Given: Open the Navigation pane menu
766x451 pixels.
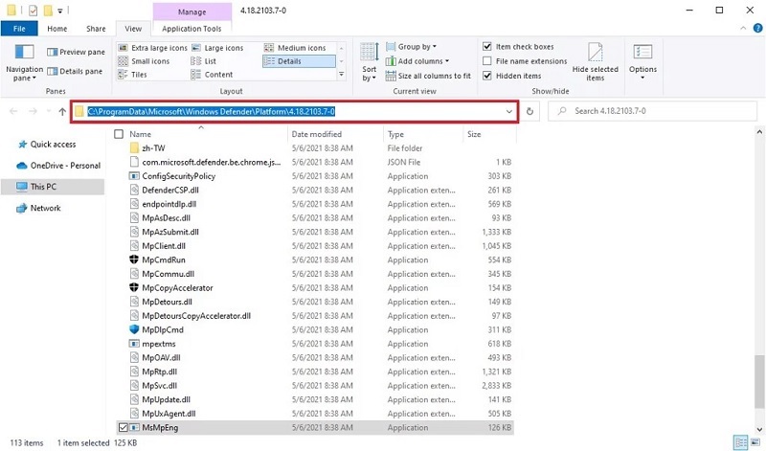Looking at the screenshot, I should (24, 61).
